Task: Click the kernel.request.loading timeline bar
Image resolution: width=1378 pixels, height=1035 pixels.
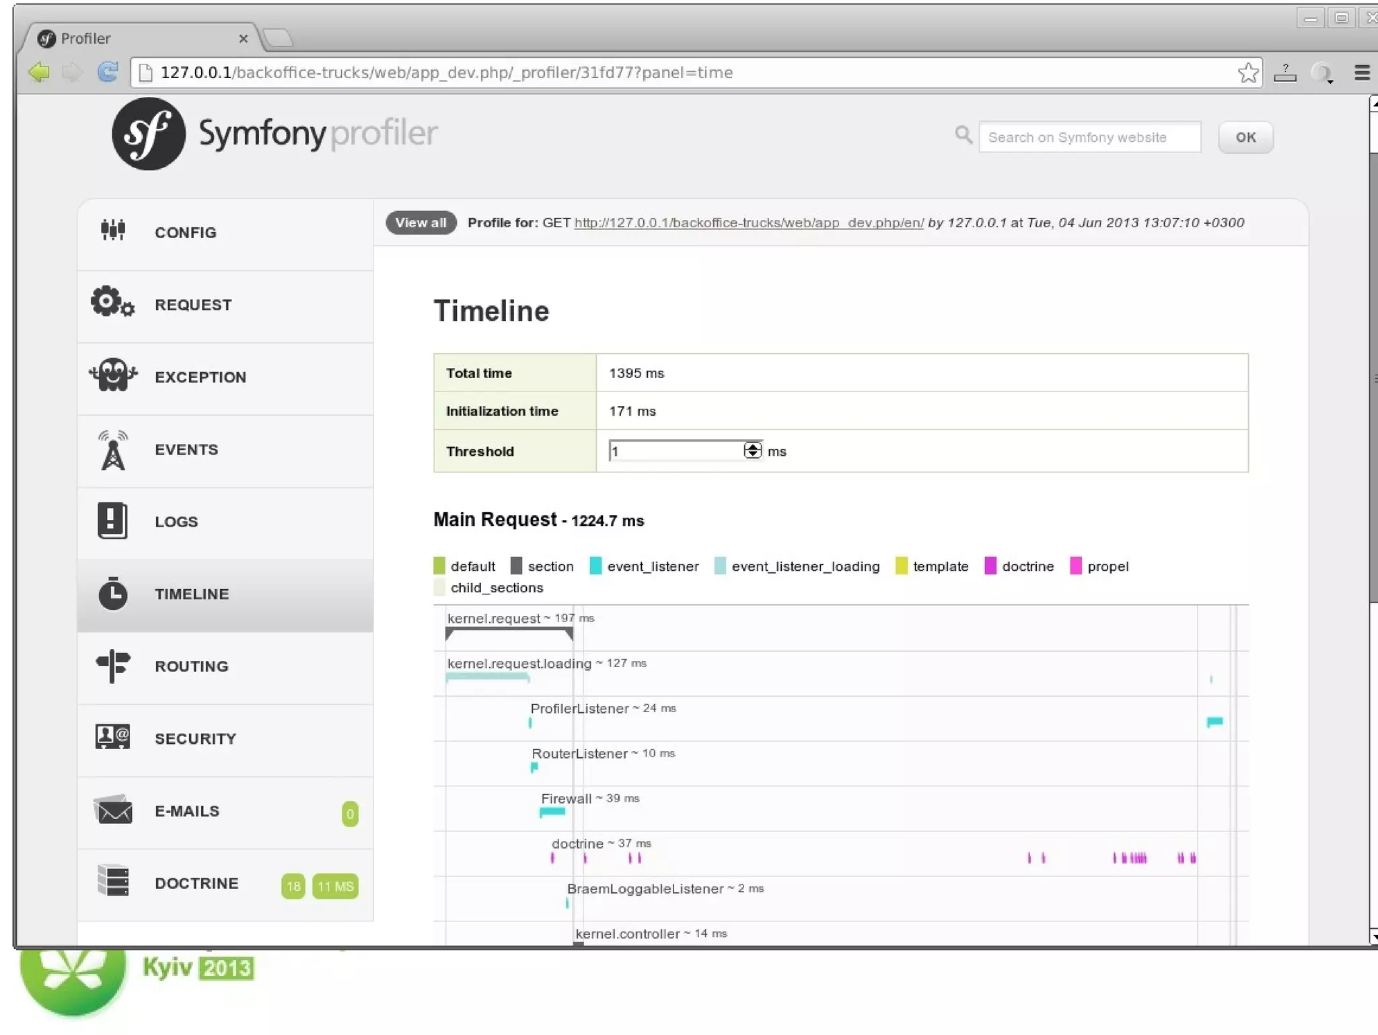Action: click(x=488, y=677)
